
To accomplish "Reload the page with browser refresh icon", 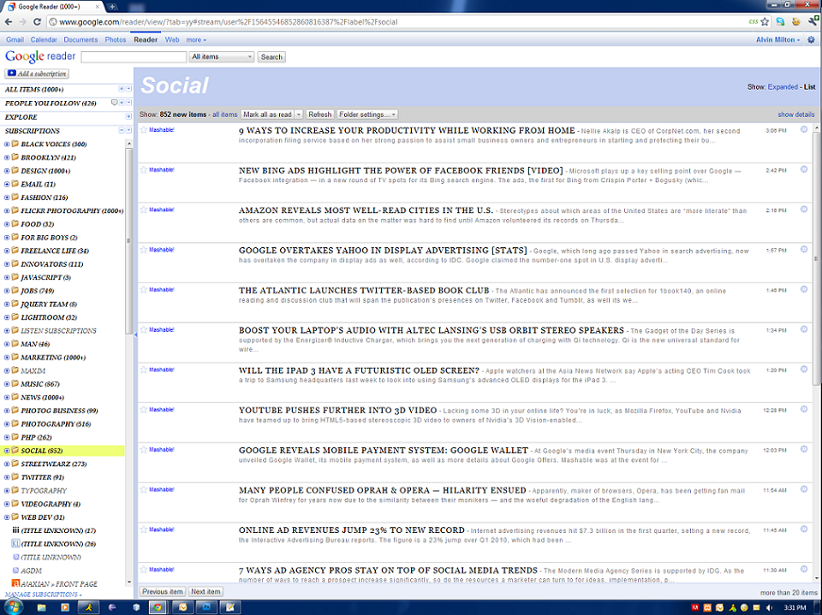I will pyautogui.click(x=37, y=21).
